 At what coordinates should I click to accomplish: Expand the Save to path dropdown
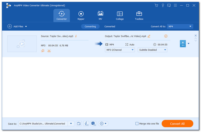coord(71,124)
